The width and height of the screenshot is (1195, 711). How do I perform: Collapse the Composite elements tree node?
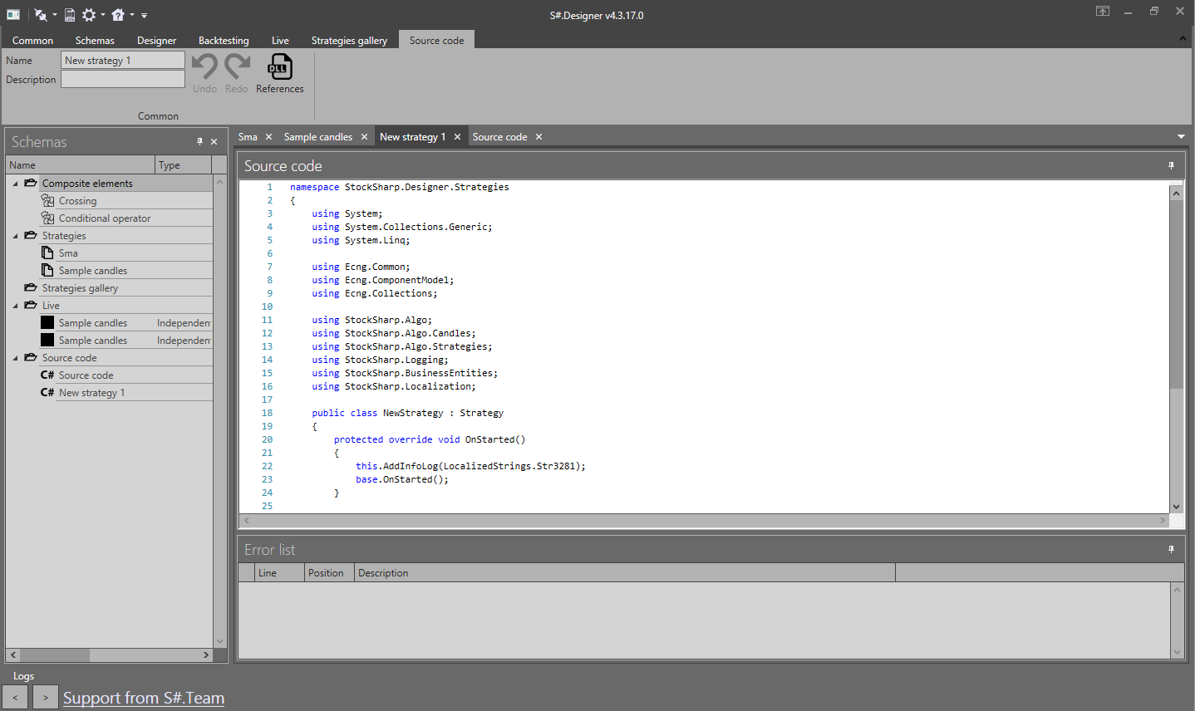[x=15, y=184]
